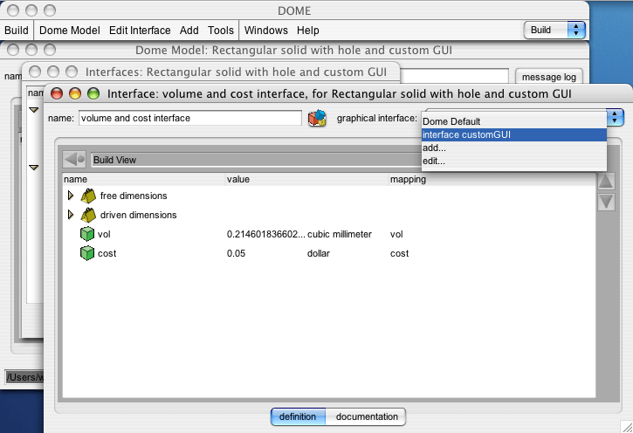Choose interface customGUI in the dropdown
The width and height of the screenshot is (633, 433).
514,134
